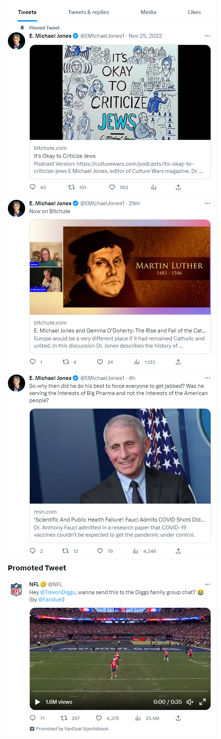Open the @Fanduel mention link
The image size is (221, 739).
point(51,600)
